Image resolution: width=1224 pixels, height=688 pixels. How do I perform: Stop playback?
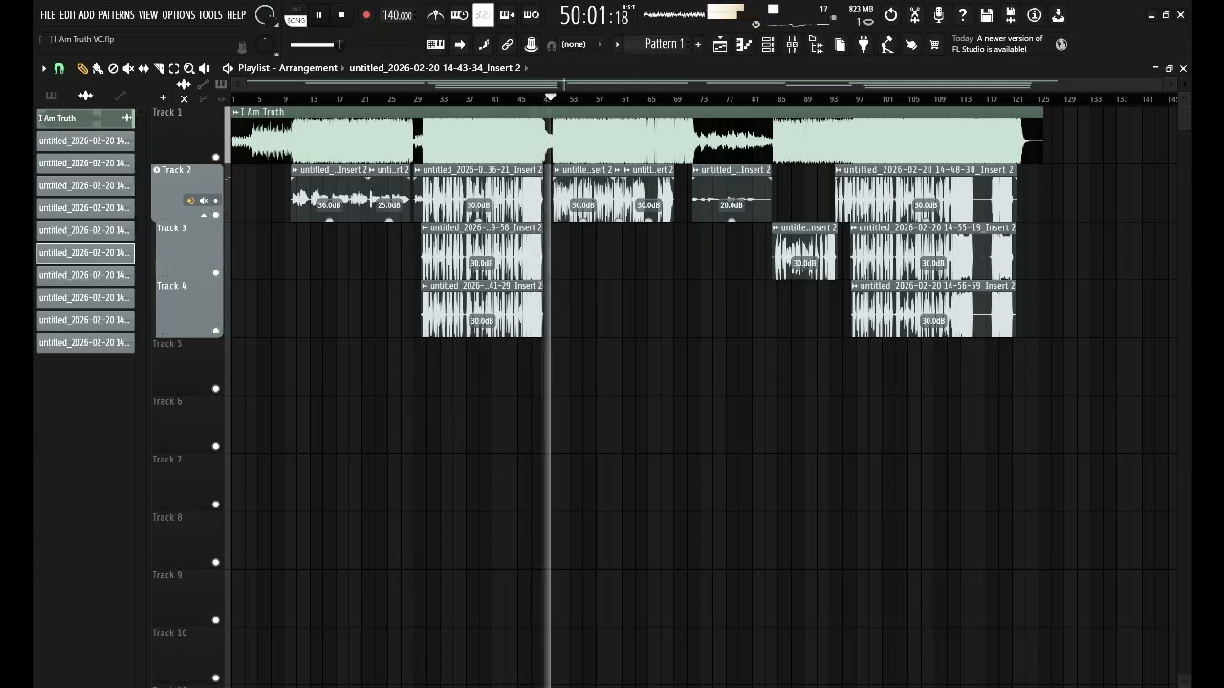tap(341, 15)
